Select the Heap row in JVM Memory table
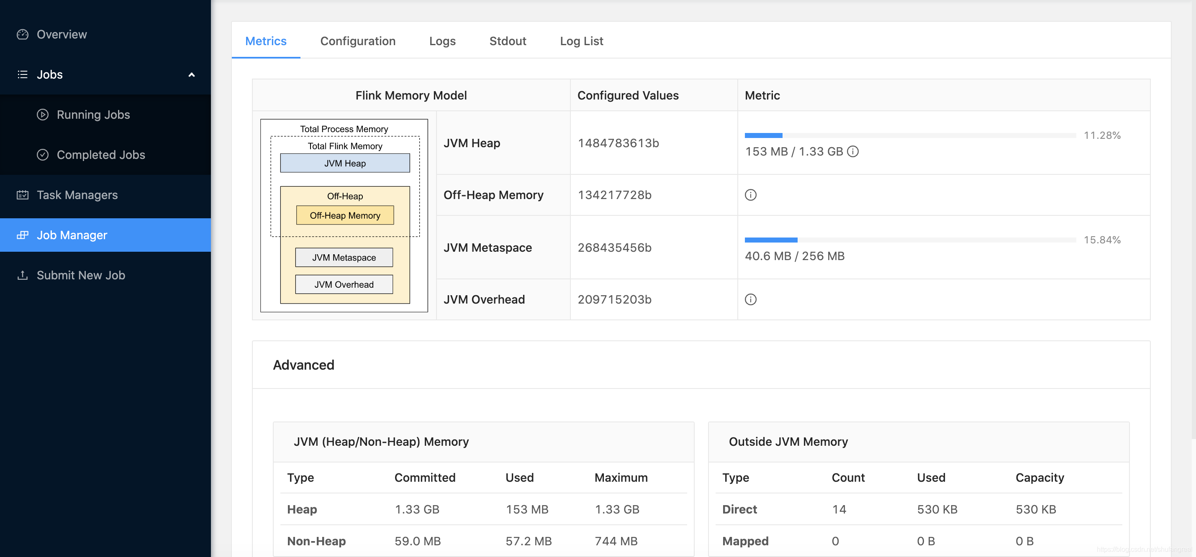1196x557 pixels. [302, 509]
